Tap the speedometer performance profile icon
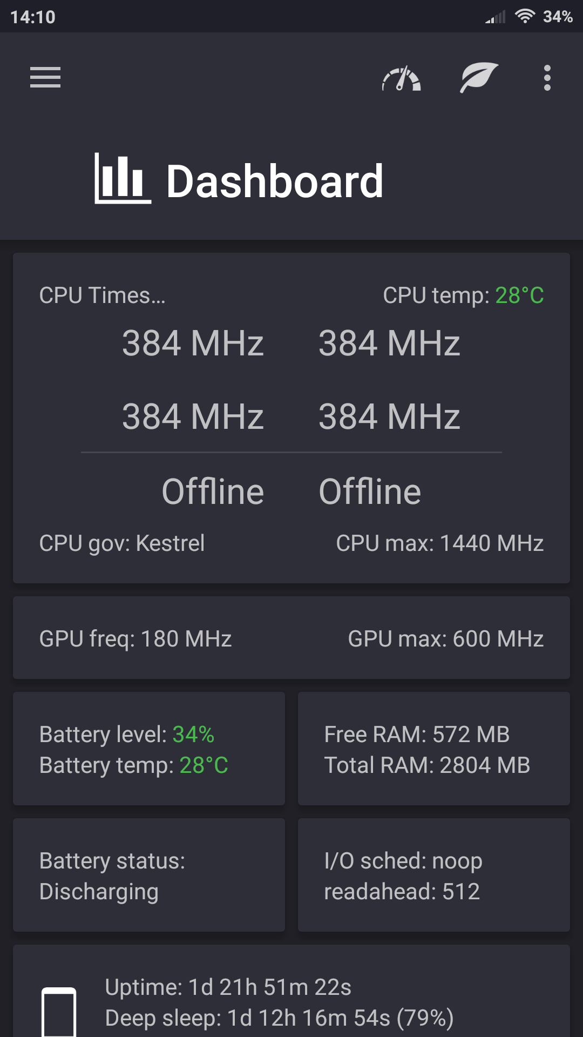 (x=401, y=79)
